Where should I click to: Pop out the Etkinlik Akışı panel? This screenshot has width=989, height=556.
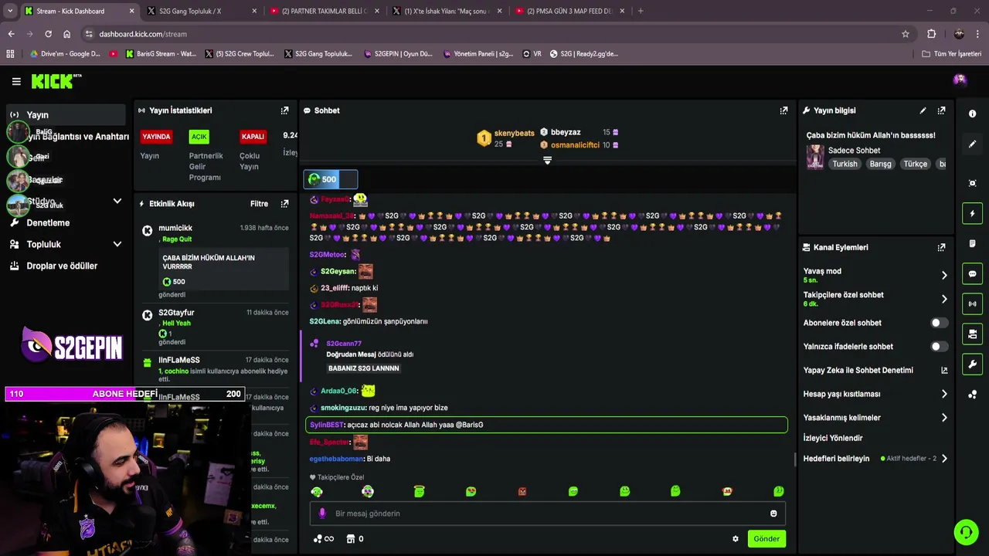click(284, 204)
